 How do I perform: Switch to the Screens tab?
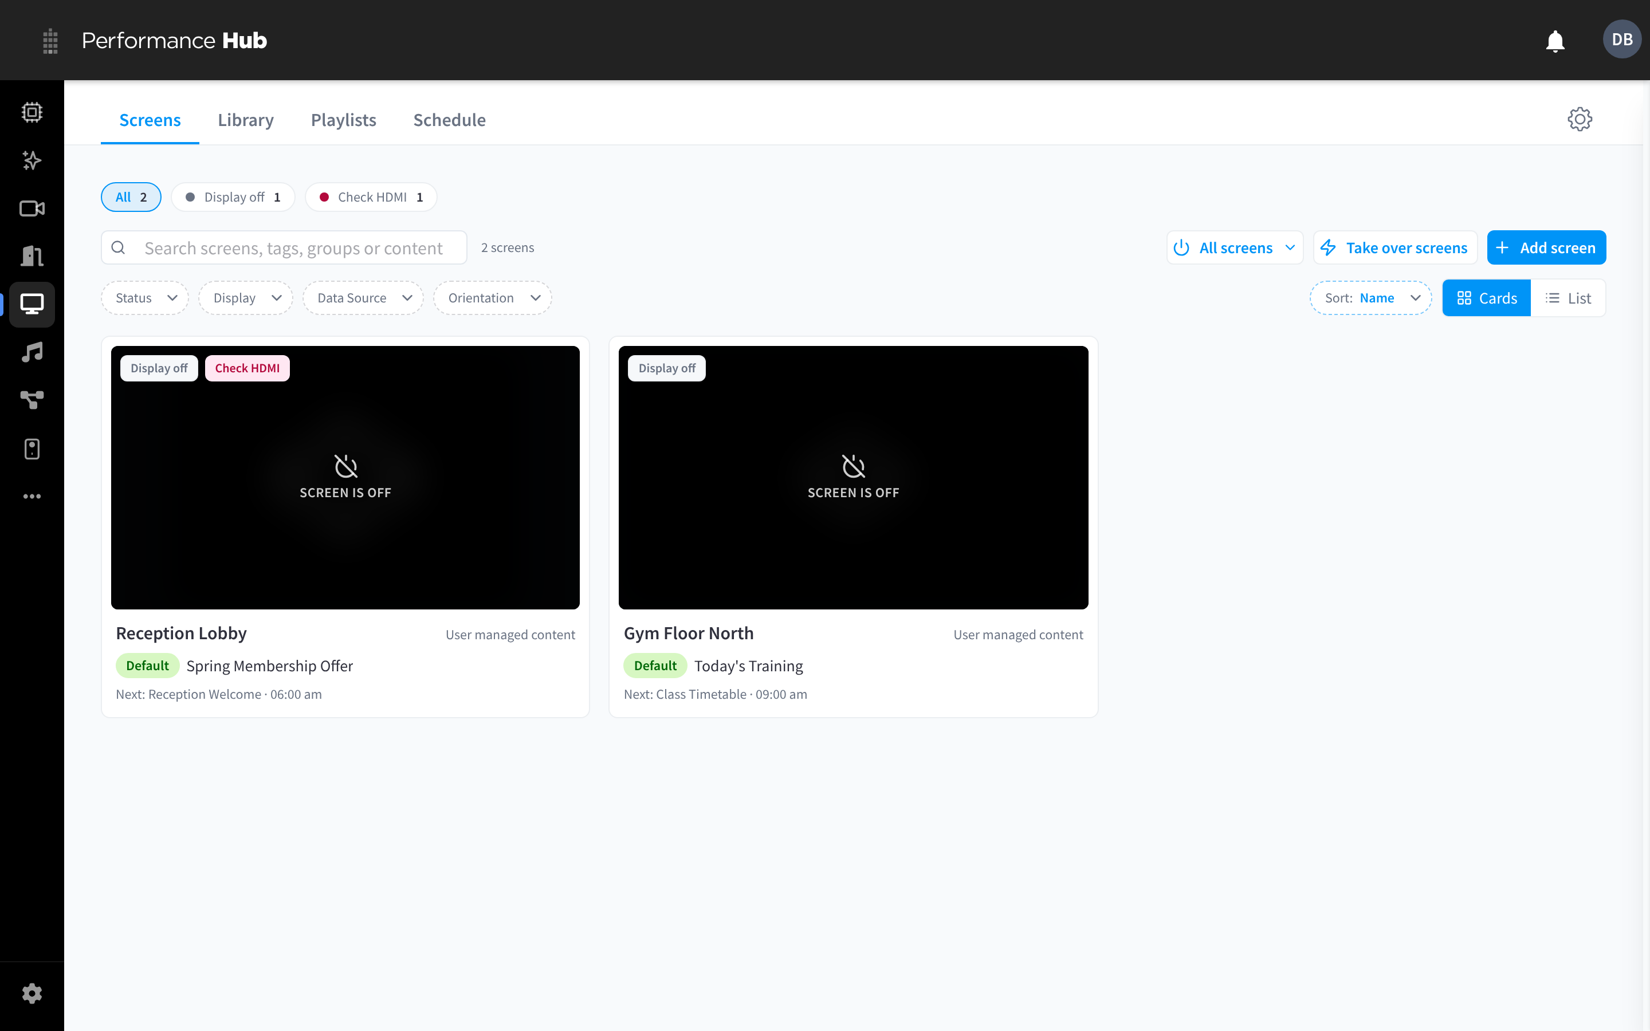click(150, 120)
